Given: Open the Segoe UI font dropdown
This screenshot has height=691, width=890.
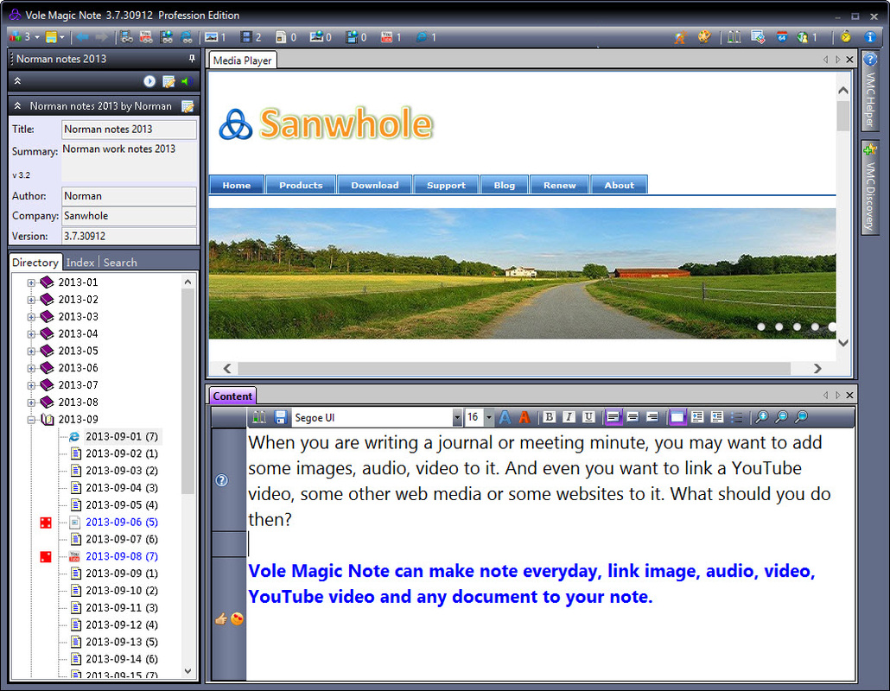Looking at the screenshot, I should click(x=457, y=417).
